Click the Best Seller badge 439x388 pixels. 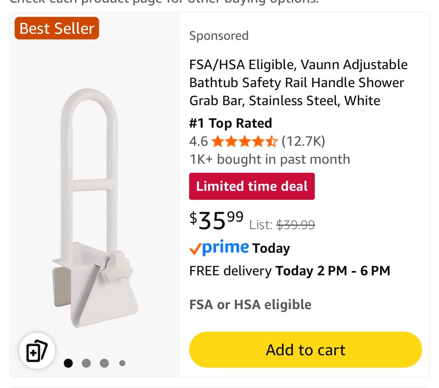click(57, 28)
